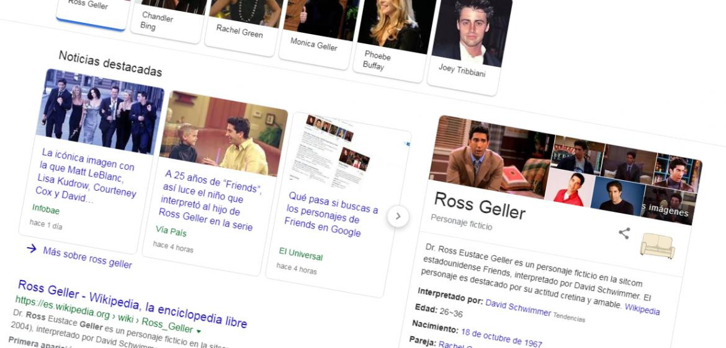The width and height of the screenshot is (726, 348).
Task: Click the Personaje ficticio subtitle
Action: pos(461,222)
